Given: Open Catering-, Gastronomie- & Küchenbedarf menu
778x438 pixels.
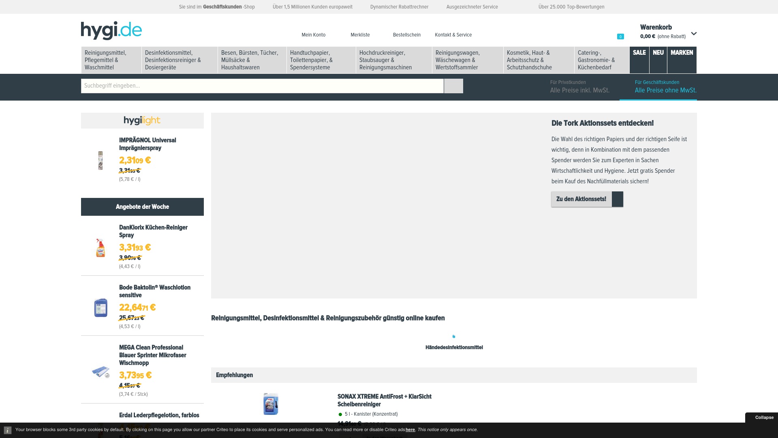Looking at the screenshot, I should coord(602,60).
